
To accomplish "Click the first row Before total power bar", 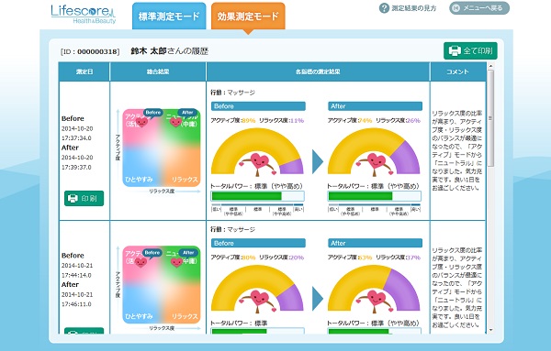I will (x=257, y=196).
